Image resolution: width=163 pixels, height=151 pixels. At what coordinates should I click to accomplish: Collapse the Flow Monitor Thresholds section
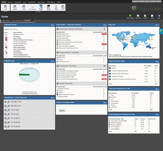57,66
